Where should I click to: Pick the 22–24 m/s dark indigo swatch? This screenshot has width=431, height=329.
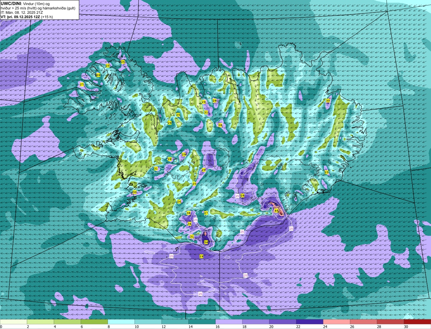(310, 322)
